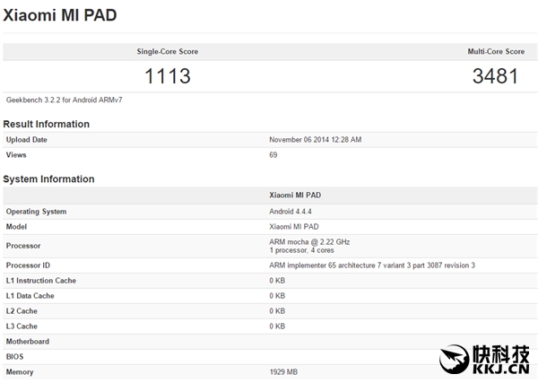538x383 pixels.
Task: Click the ARM mocha @ 2.22 GHz text
Action: pos(309,242)
